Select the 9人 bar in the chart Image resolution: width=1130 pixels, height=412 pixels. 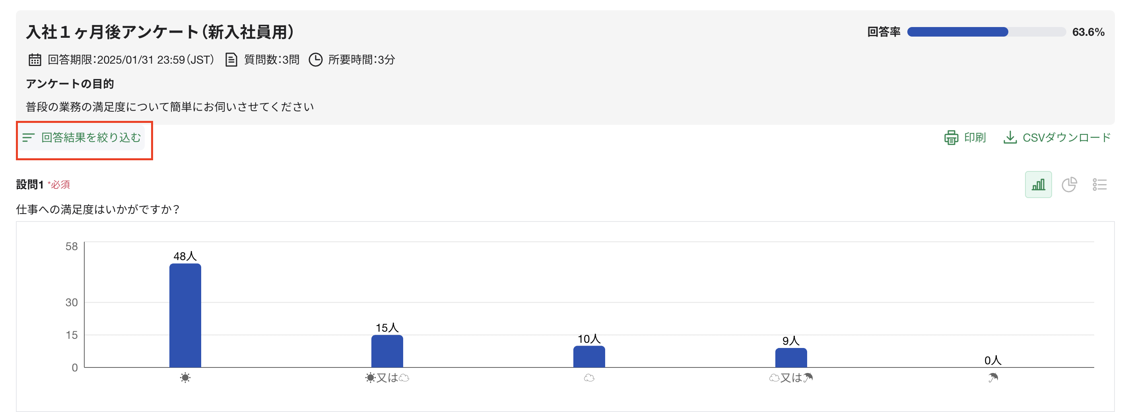pyautogui.click(x=791, y=358)
